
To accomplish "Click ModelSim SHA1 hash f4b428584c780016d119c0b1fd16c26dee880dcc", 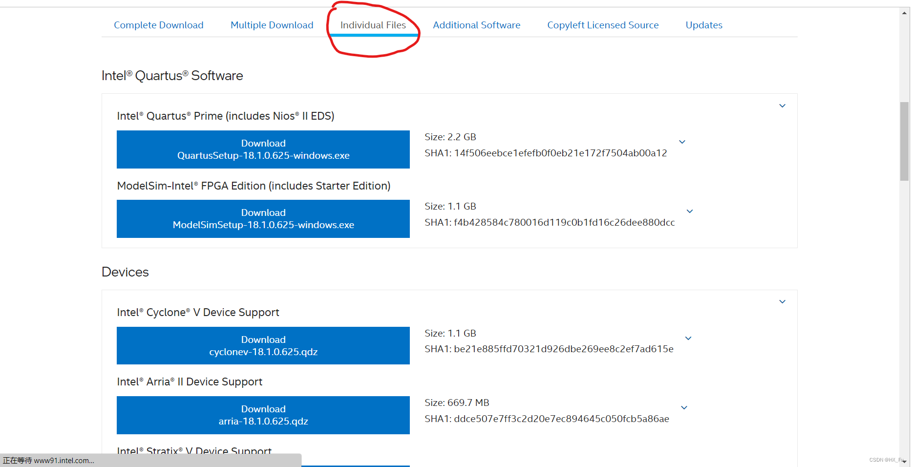I will (x=564, y=222).
